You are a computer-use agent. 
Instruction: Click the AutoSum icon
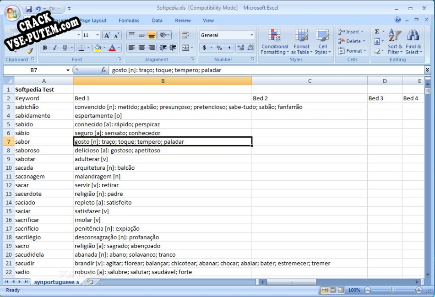377,31
